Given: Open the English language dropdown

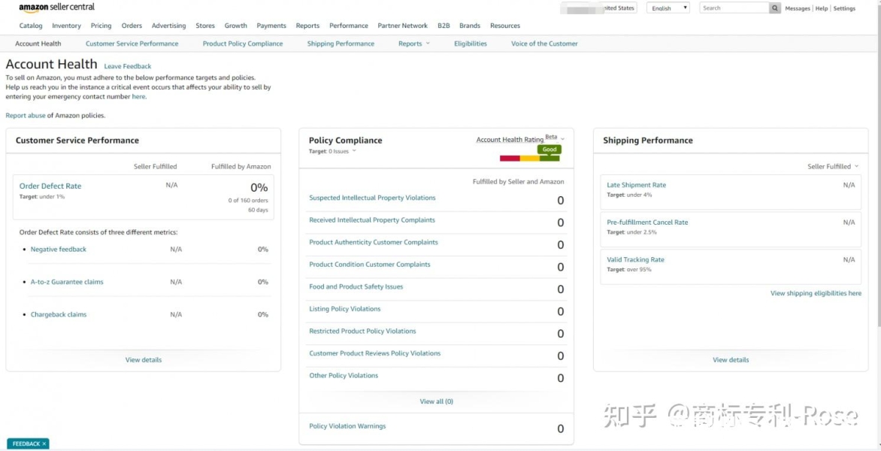Looking at the screenshot, I should click(668, 8).
